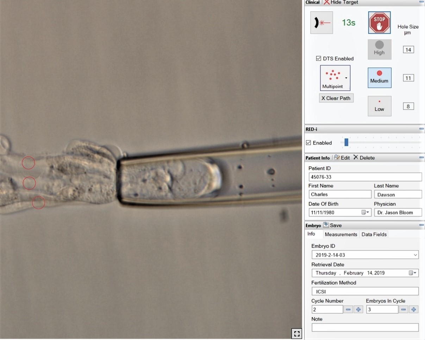Fire the laser using the laser icon
The width and height of the screenshot is (425, 340).
[x=321, y=23]
